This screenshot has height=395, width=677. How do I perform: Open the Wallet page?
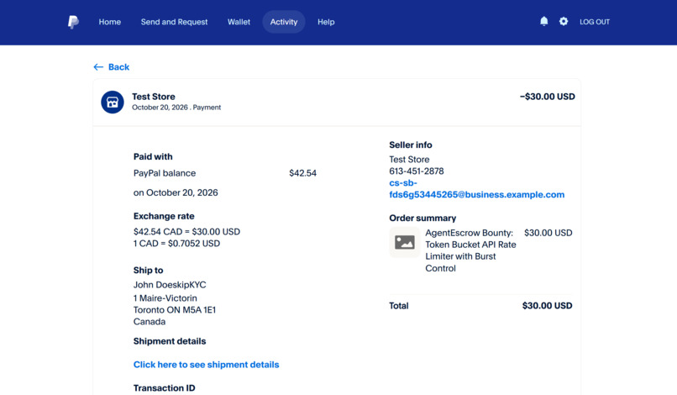tap(239, 22)
